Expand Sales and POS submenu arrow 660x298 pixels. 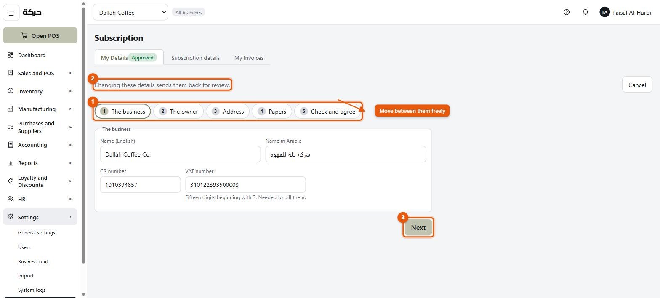click(x=70, y=73)
